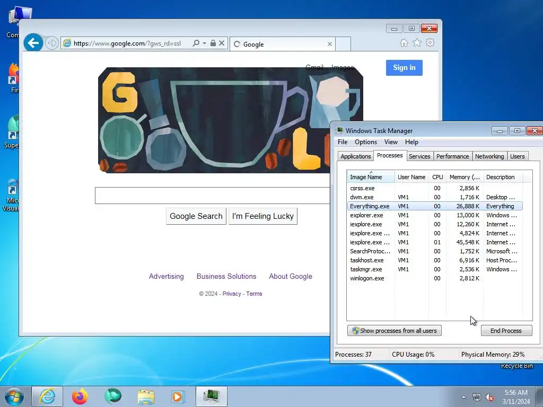Viewport: 543px width, 407px height.
Task: Stop page loading with the X icon
Action: coord(222,43)
